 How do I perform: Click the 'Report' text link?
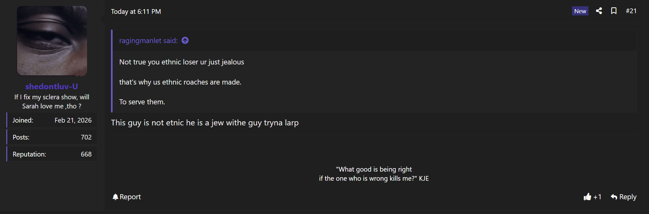point(130,197)
